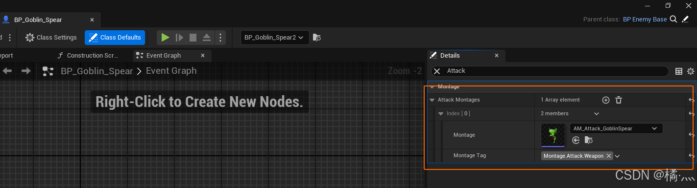Reset the Montage row to default

pos(692,135)
